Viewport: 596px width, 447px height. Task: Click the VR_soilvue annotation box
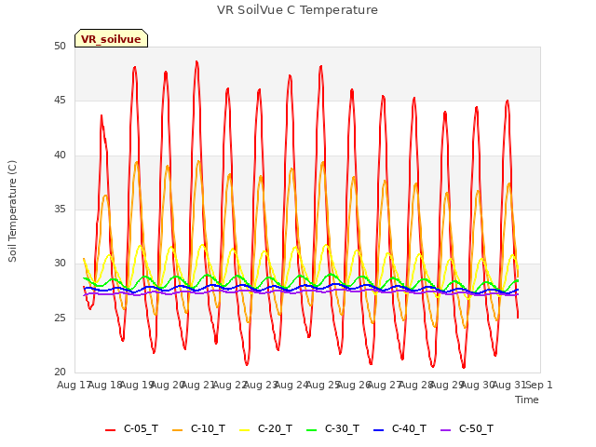point(111,38)
